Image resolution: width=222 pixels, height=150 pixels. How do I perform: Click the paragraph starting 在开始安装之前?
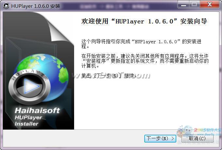pyautogui.click(x=145, y=61)
